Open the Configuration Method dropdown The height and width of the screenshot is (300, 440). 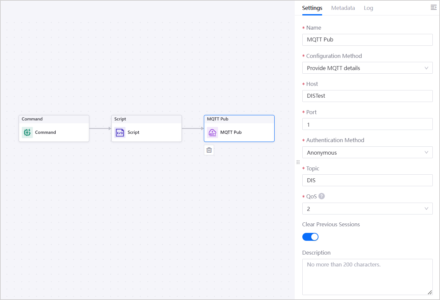[367, 68]
